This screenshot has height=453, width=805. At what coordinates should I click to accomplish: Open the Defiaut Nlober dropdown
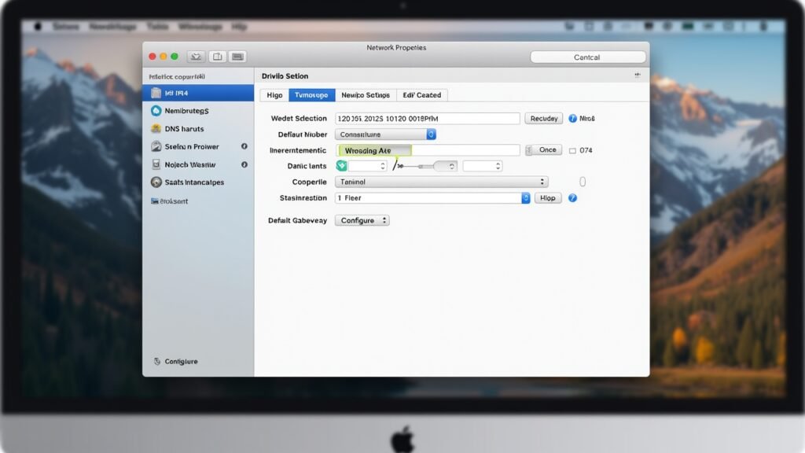tap(385, 134)
